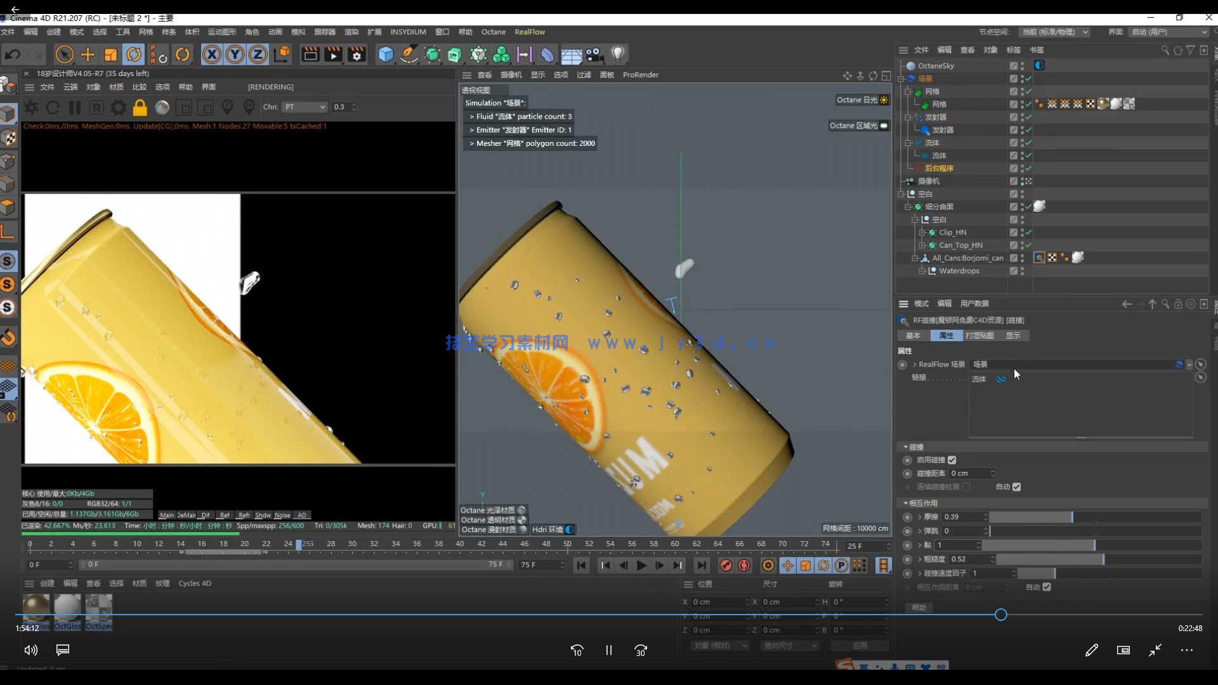Image resolution: width=1218 pixels, height=685 pixels.
Task: Toggle X axis lock button
Action: [x=212, y=55]
